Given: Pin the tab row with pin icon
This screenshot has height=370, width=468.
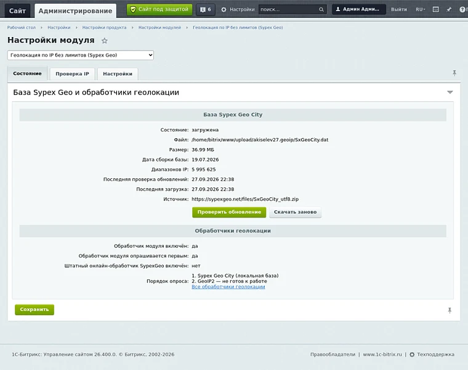Looking at the screenshot, I should coord(454,73).
